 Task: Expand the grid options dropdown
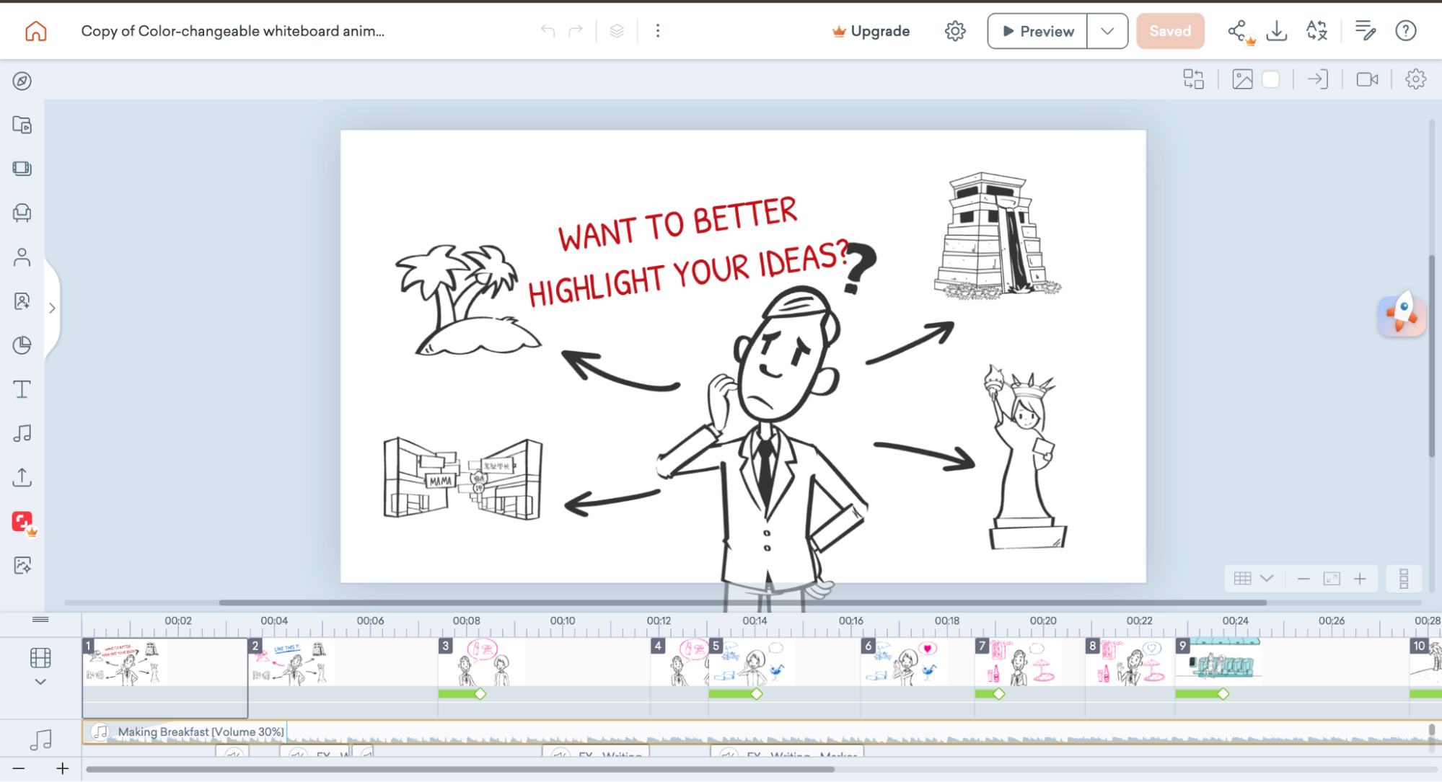[x=1267, y=579]
